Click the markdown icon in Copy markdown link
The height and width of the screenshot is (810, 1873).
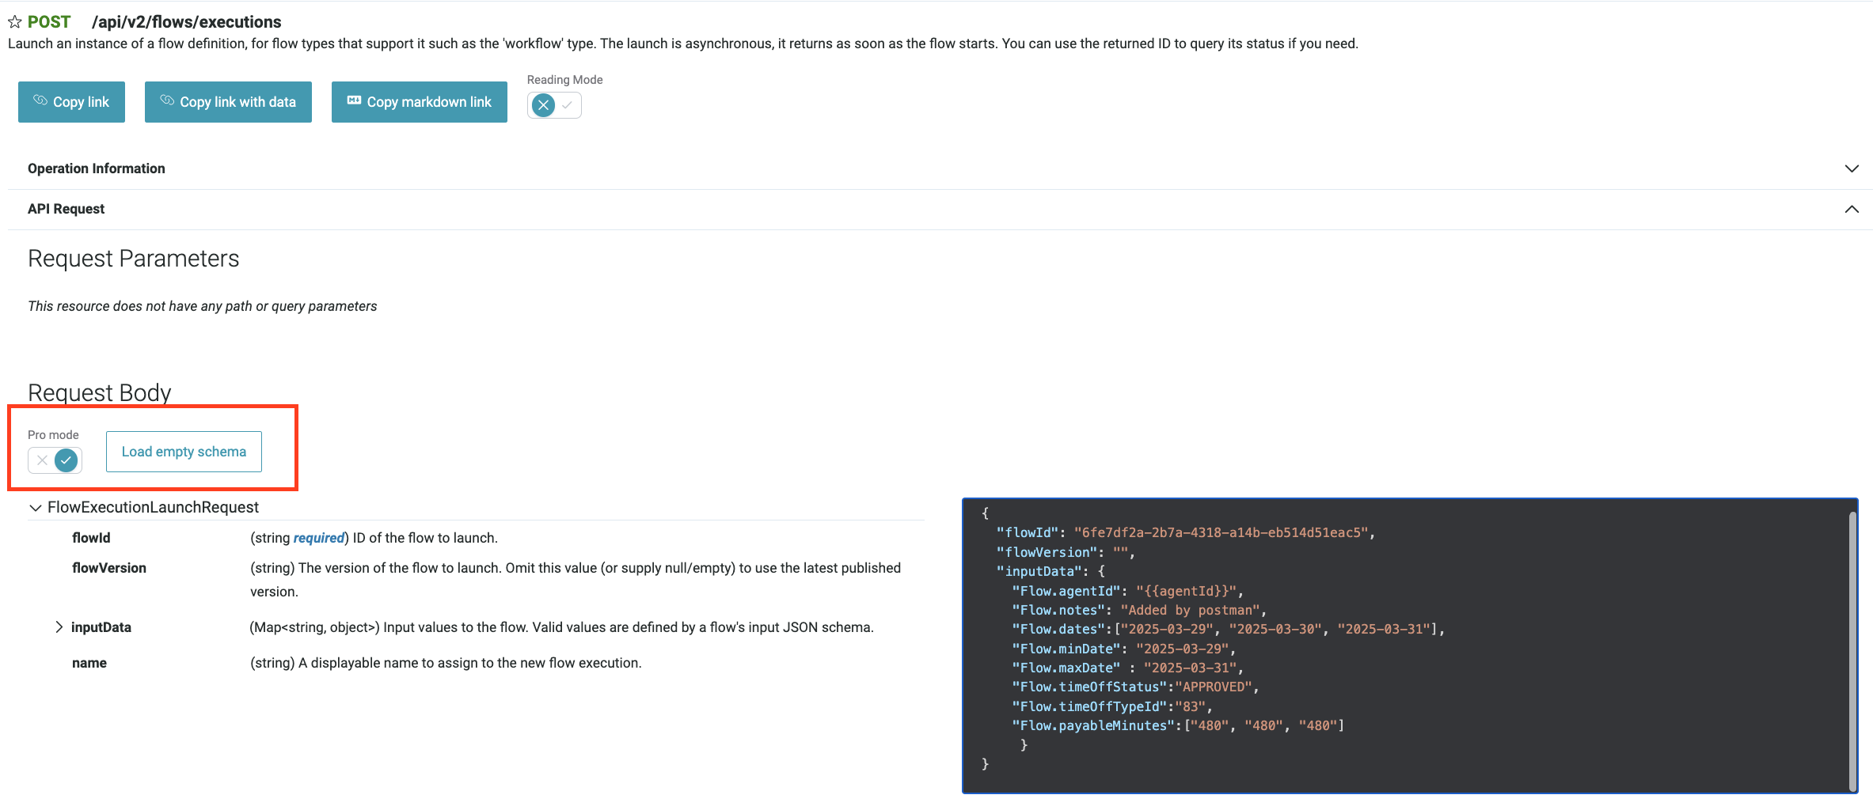(355, 101)
